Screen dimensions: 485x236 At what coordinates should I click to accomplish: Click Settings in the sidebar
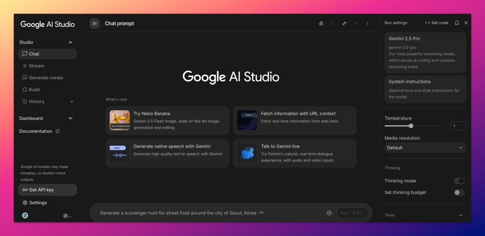(x=35, y=203)
